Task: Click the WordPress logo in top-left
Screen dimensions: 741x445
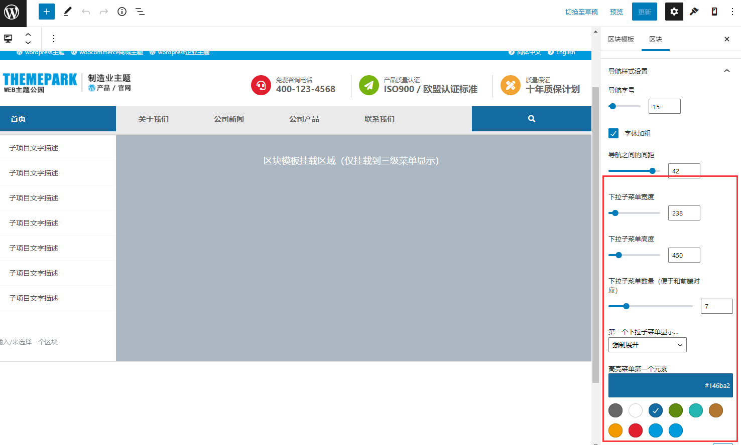Action: pos(13,14)
